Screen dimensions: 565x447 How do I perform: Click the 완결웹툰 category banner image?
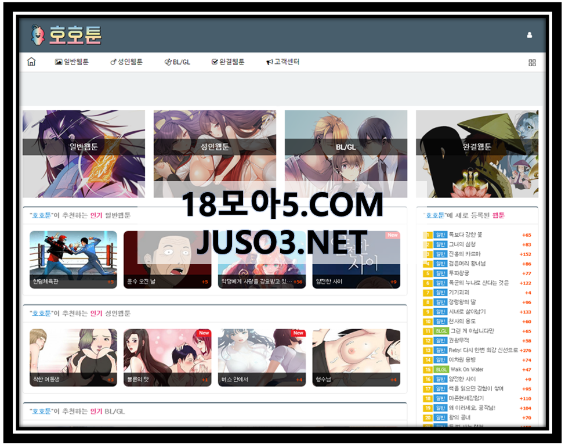tap(477, 154)
